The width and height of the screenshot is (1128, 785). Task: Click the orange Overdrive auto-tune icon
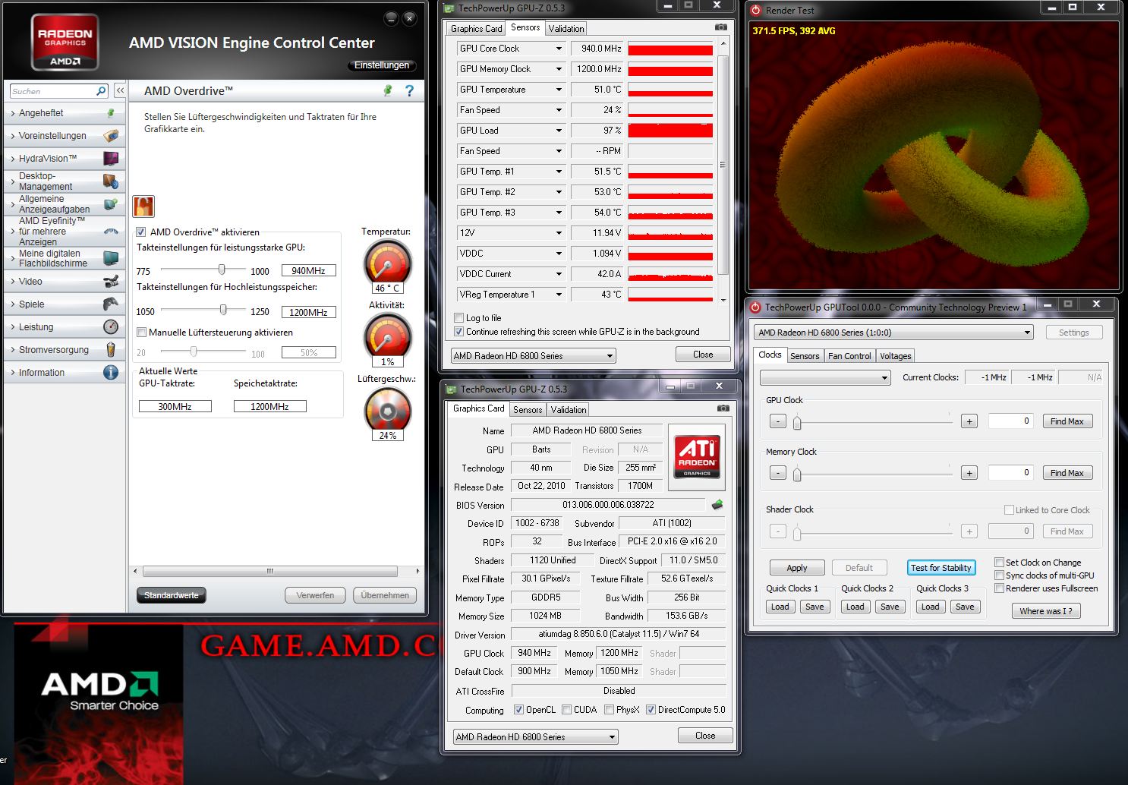pyautogui.click(x=143, y=206)
